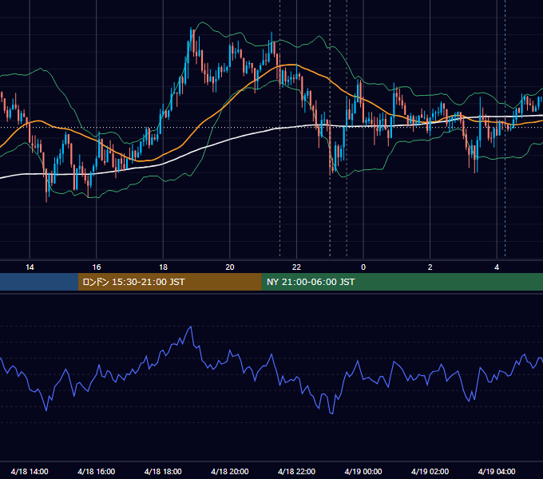Image resolution: width=543 pixels, height=479 pixels.
Task: Click the 0 hour axis label
Action: [363, 267]
